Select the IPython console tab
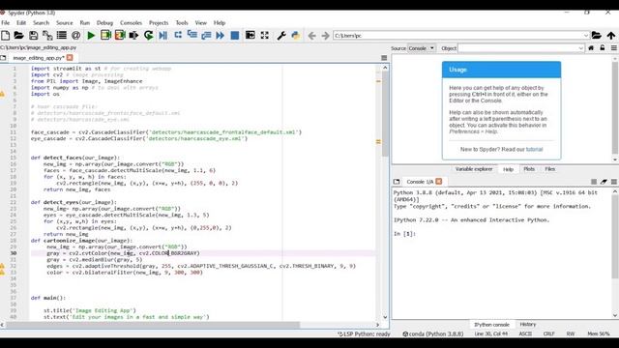619x348 pixels. coord(491,325)
